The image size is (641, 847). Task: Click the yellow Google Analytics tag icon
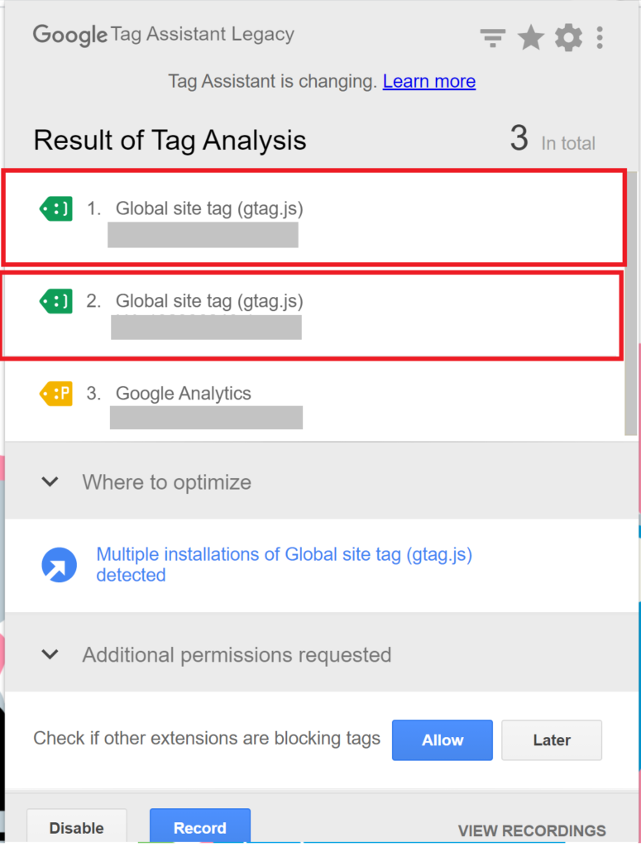click(x=55, y=394)
